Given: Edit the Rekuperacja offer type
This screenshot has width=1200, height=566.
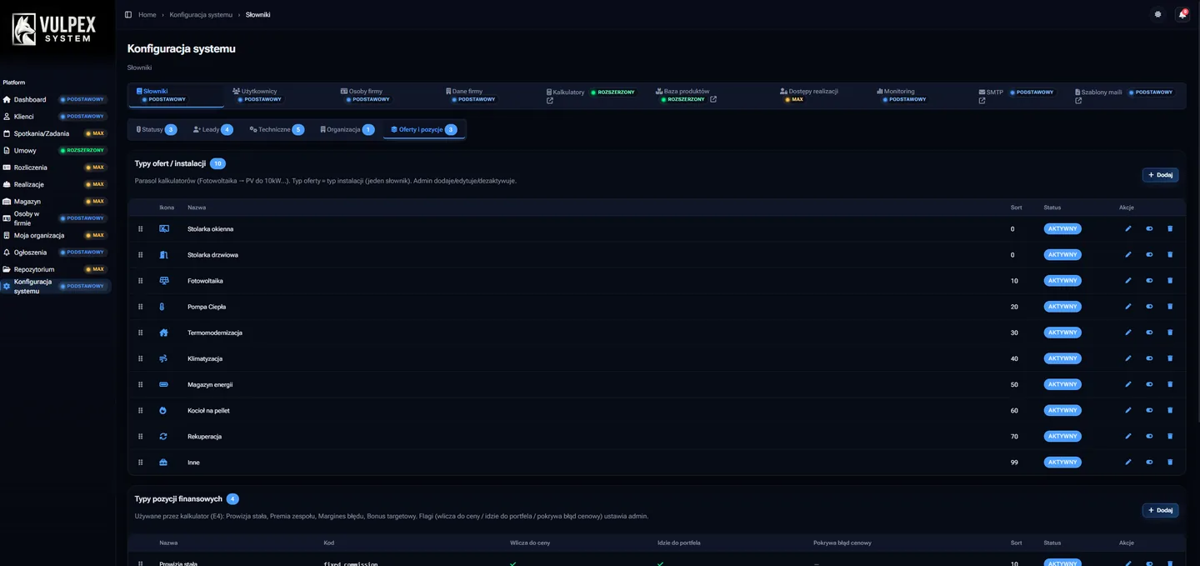Looking at the screenshot, I should tap(1128, 436).
